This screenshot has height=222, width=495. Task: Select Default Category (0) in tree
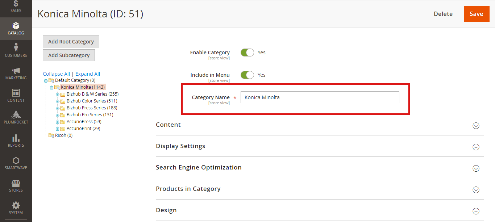point(75,80)
